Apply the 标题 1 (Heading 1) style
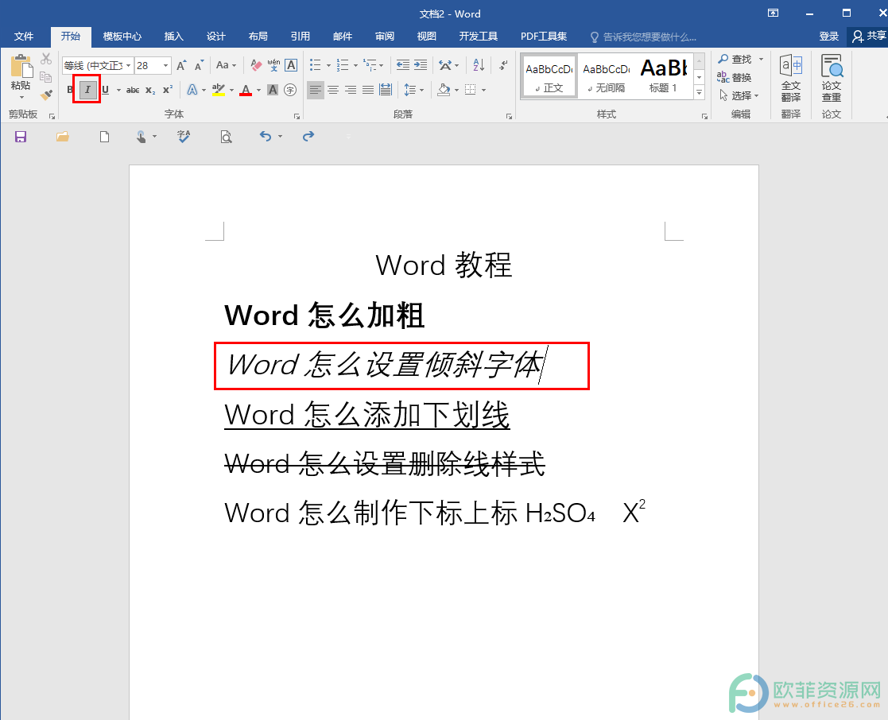 [663, 77]
